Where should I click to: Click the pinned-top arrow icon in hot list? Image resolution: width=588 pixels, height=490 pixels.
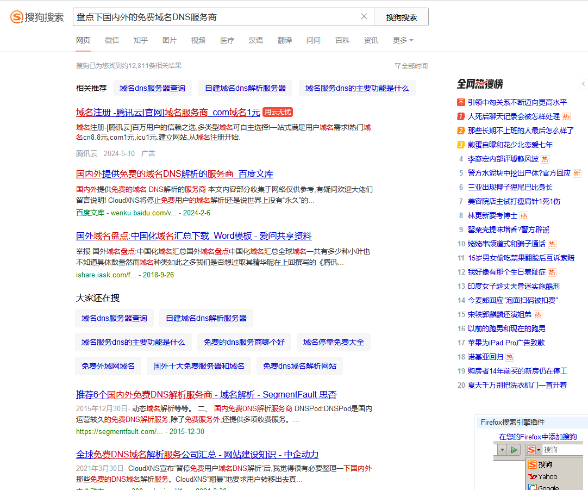click(461, 102)
